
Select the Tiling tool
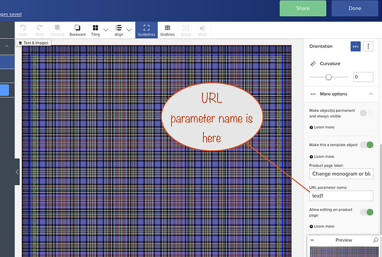point(95,30)
